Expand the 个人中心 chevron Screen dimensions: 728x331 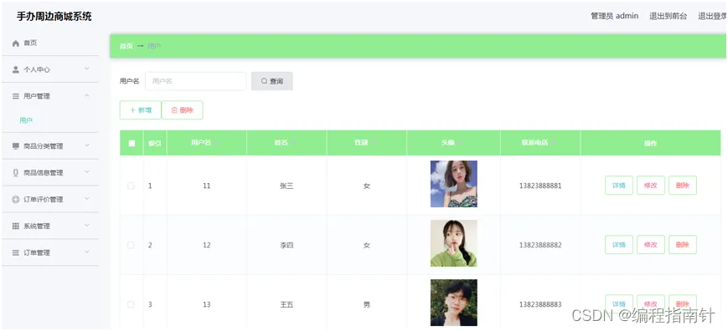[x=87, y=69]
